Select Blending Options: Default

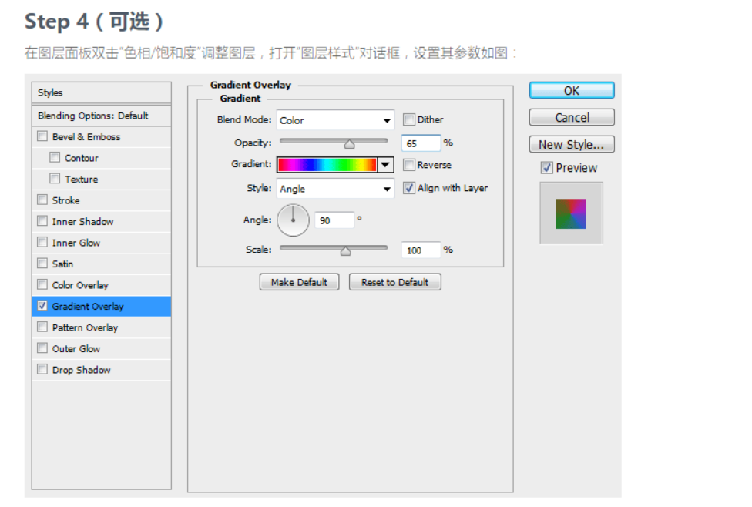pyautogui.click(x=93, y=116)
